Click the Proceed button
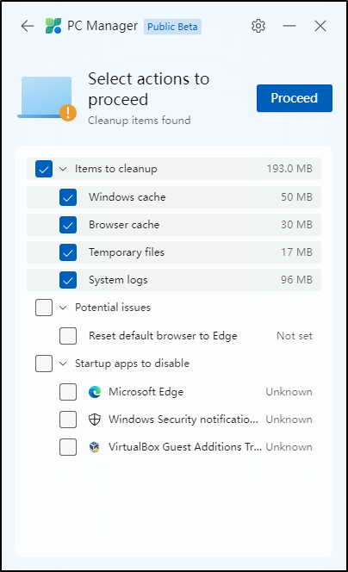This screenshot has height=572, width=348. tap(295, 98)
